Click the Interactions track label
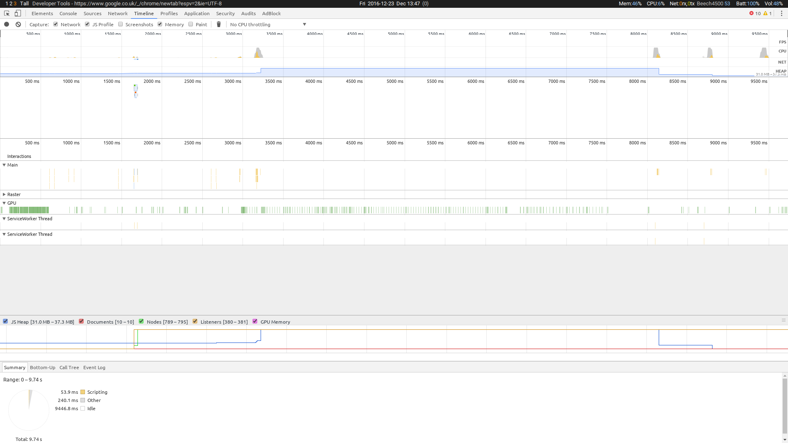This screenshot has height=443, width=788. (x=19, y=156)
